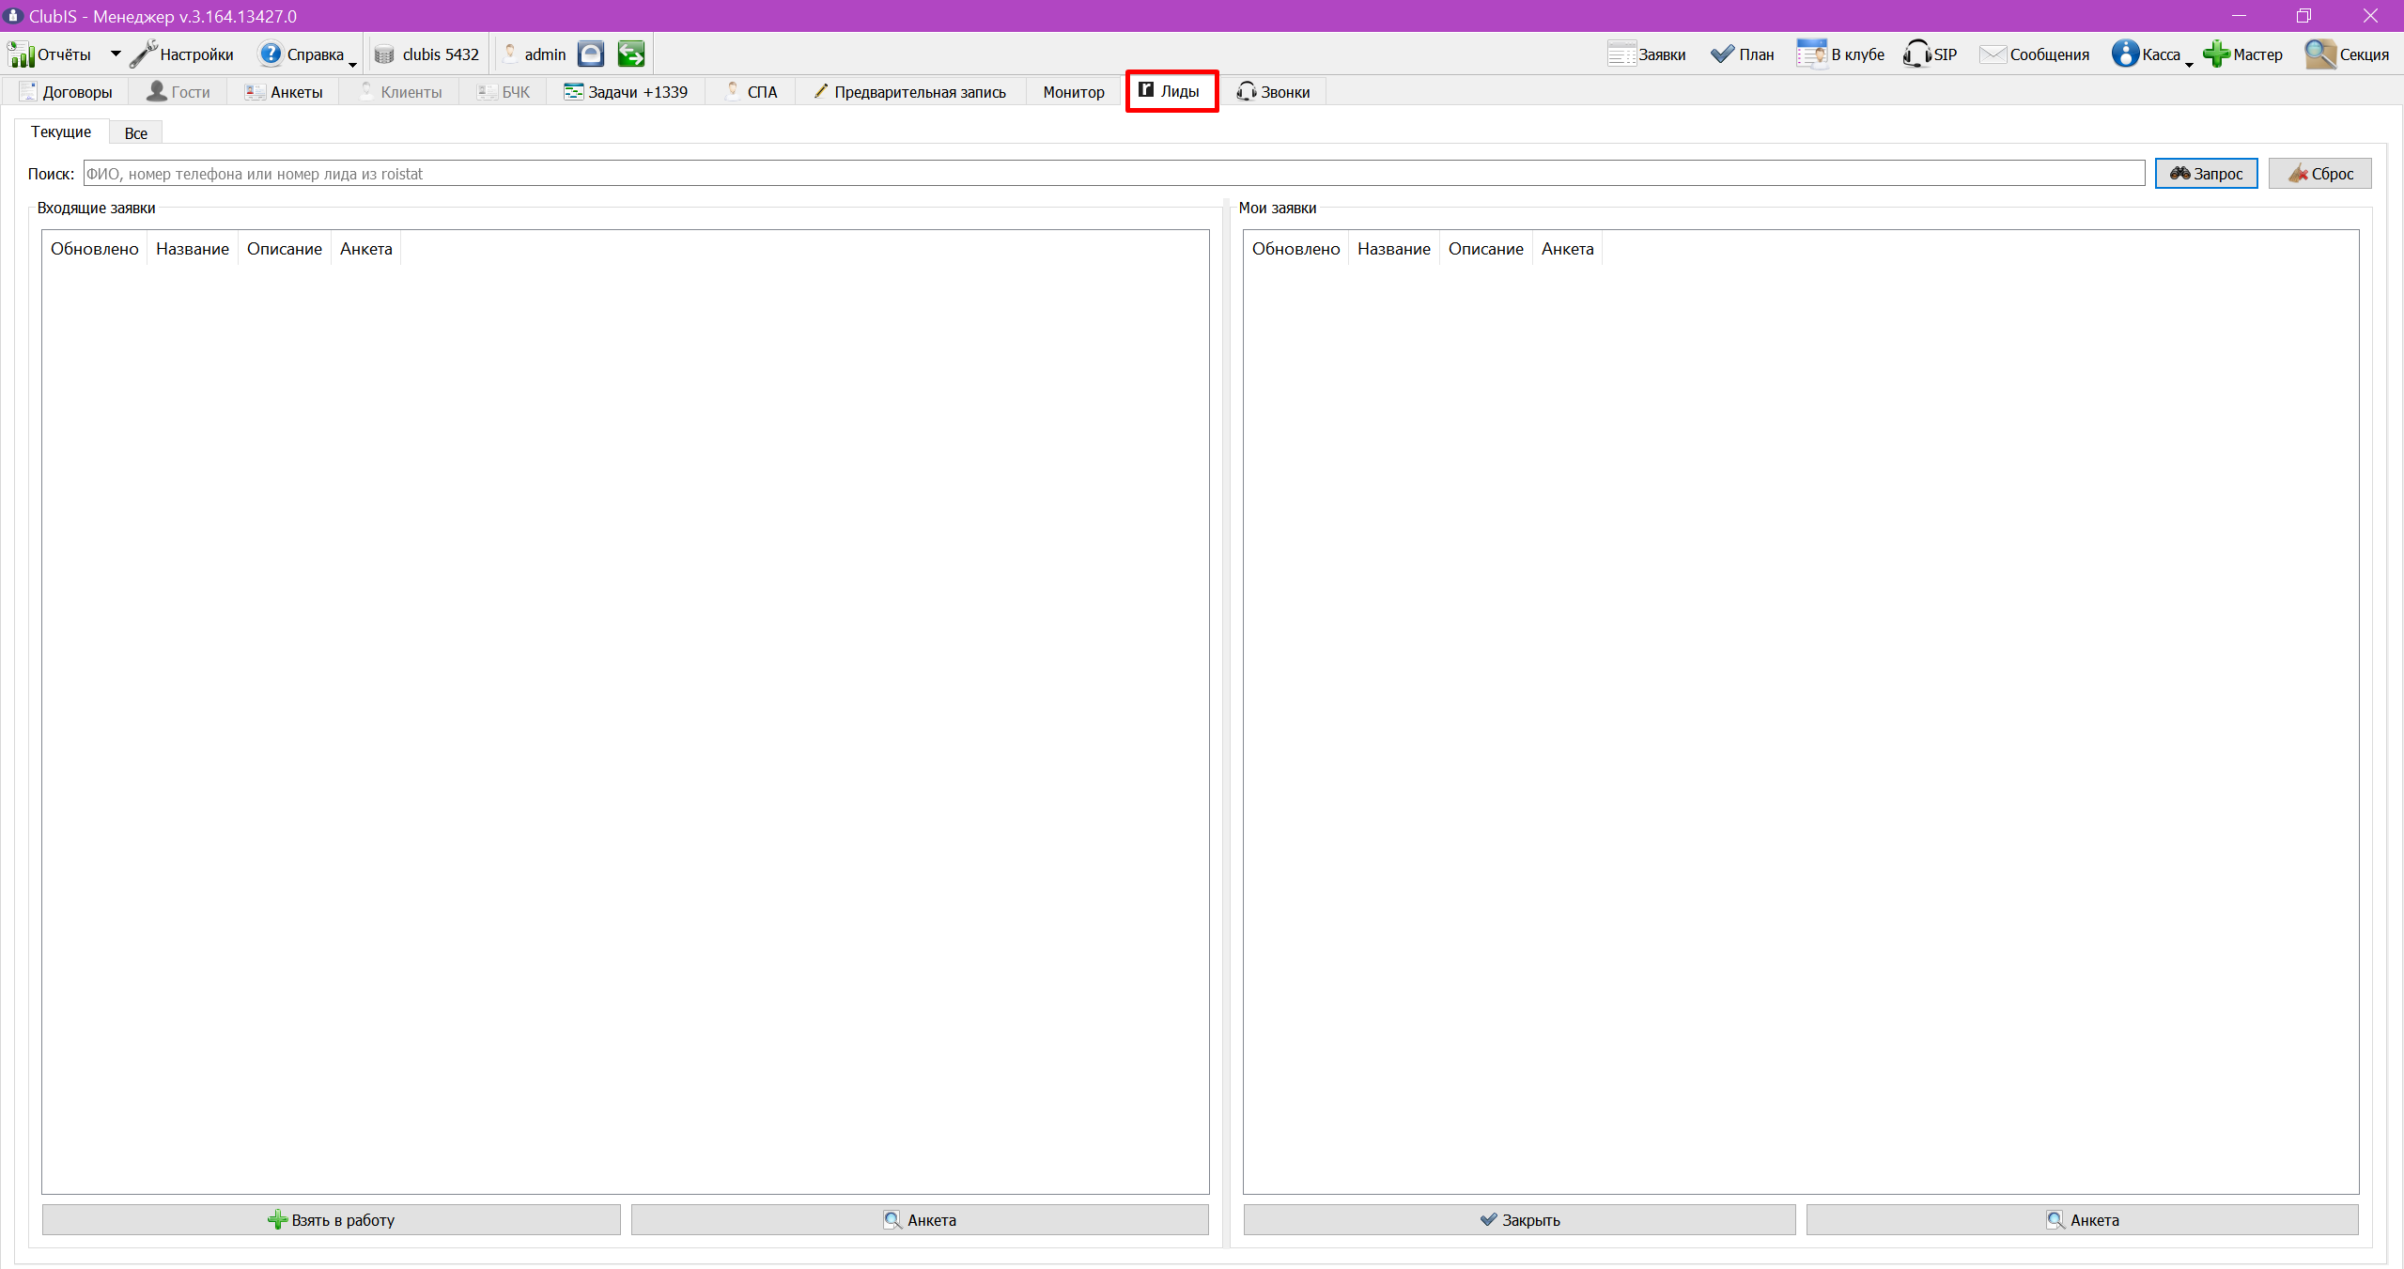This screenshot has width=2404, height=1269.
Task: Sort Входящие заявки by Название column
Action: click(x=193, y=249)
